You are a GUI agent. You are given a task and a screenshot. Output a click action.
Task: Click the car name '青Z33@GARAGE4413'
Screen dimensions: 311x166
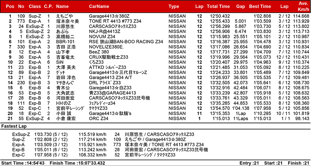(112, 93)
